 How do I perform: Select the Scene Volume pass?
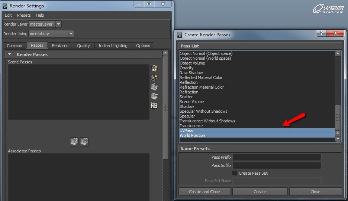[257, 102]
